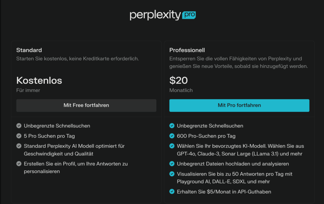The image size is (324, 204).
Task: Click checkmark beside Erstellen Sie ein Profil
Action: click(19, 164)
